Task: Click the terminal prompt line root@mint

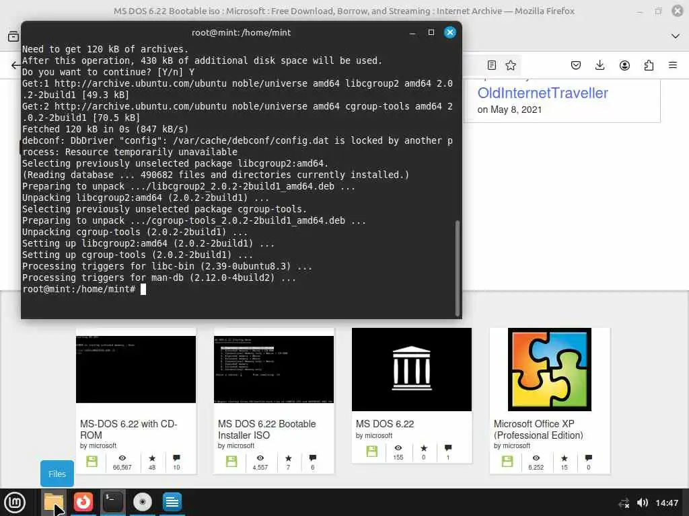Action: pos(79,289)
